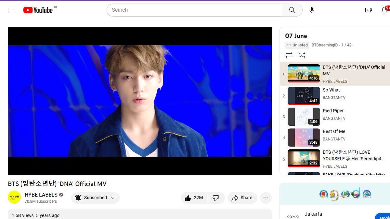This screenshot has height=219, width=390.
Task: Click the magnifier search button
Action: (x=292, y=10)
